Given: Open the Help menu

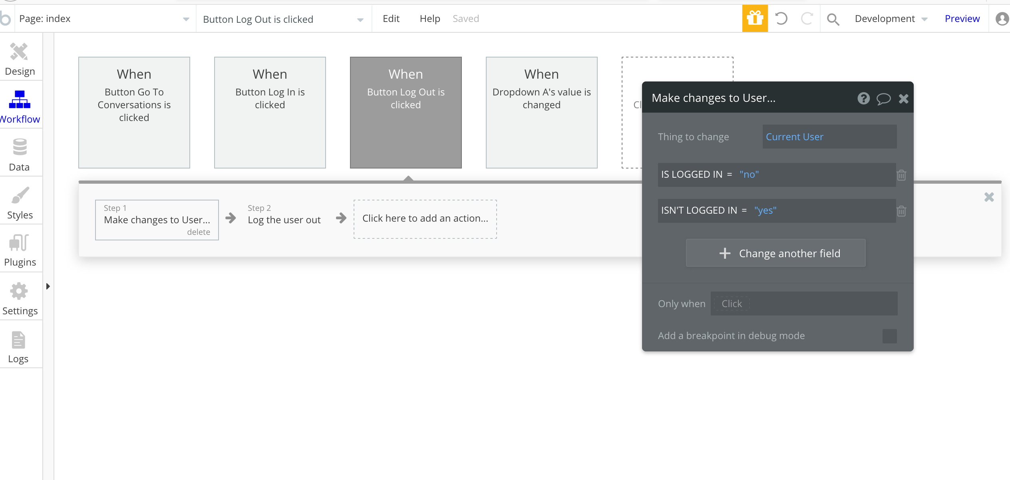Looking at the screenshot, I should click(x=429, y=19).
